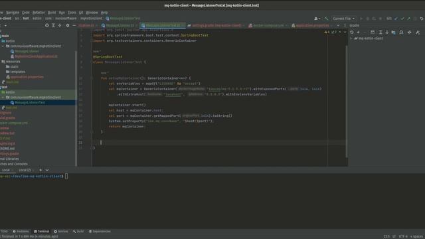
Task: Switch to MessageListener.kt editor tab
Action: (120, 25)
